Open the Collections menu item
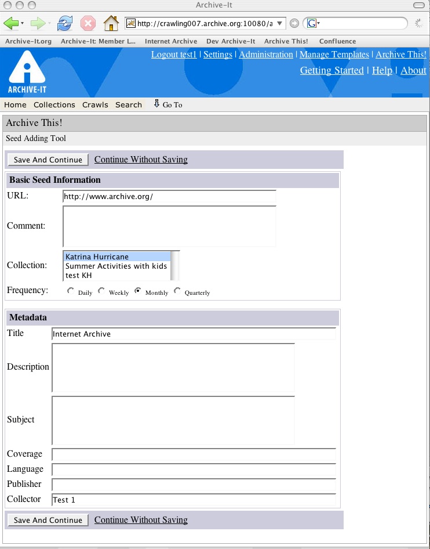Screen dimensions: 430x549 54,104
